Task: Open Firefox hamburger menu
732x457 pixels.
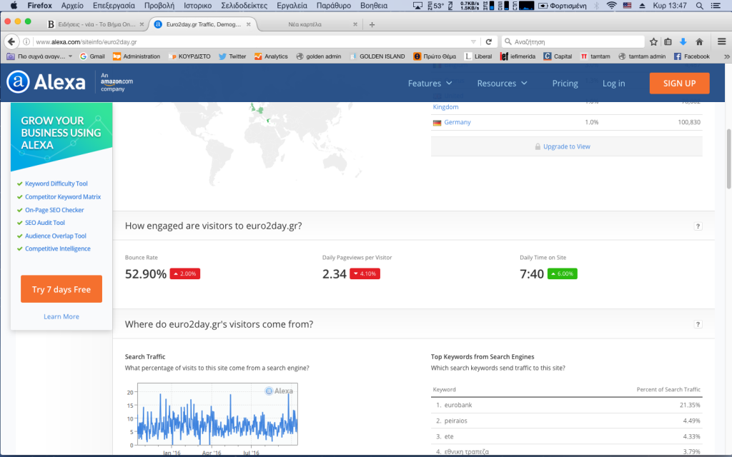Action: coord(722,41)
